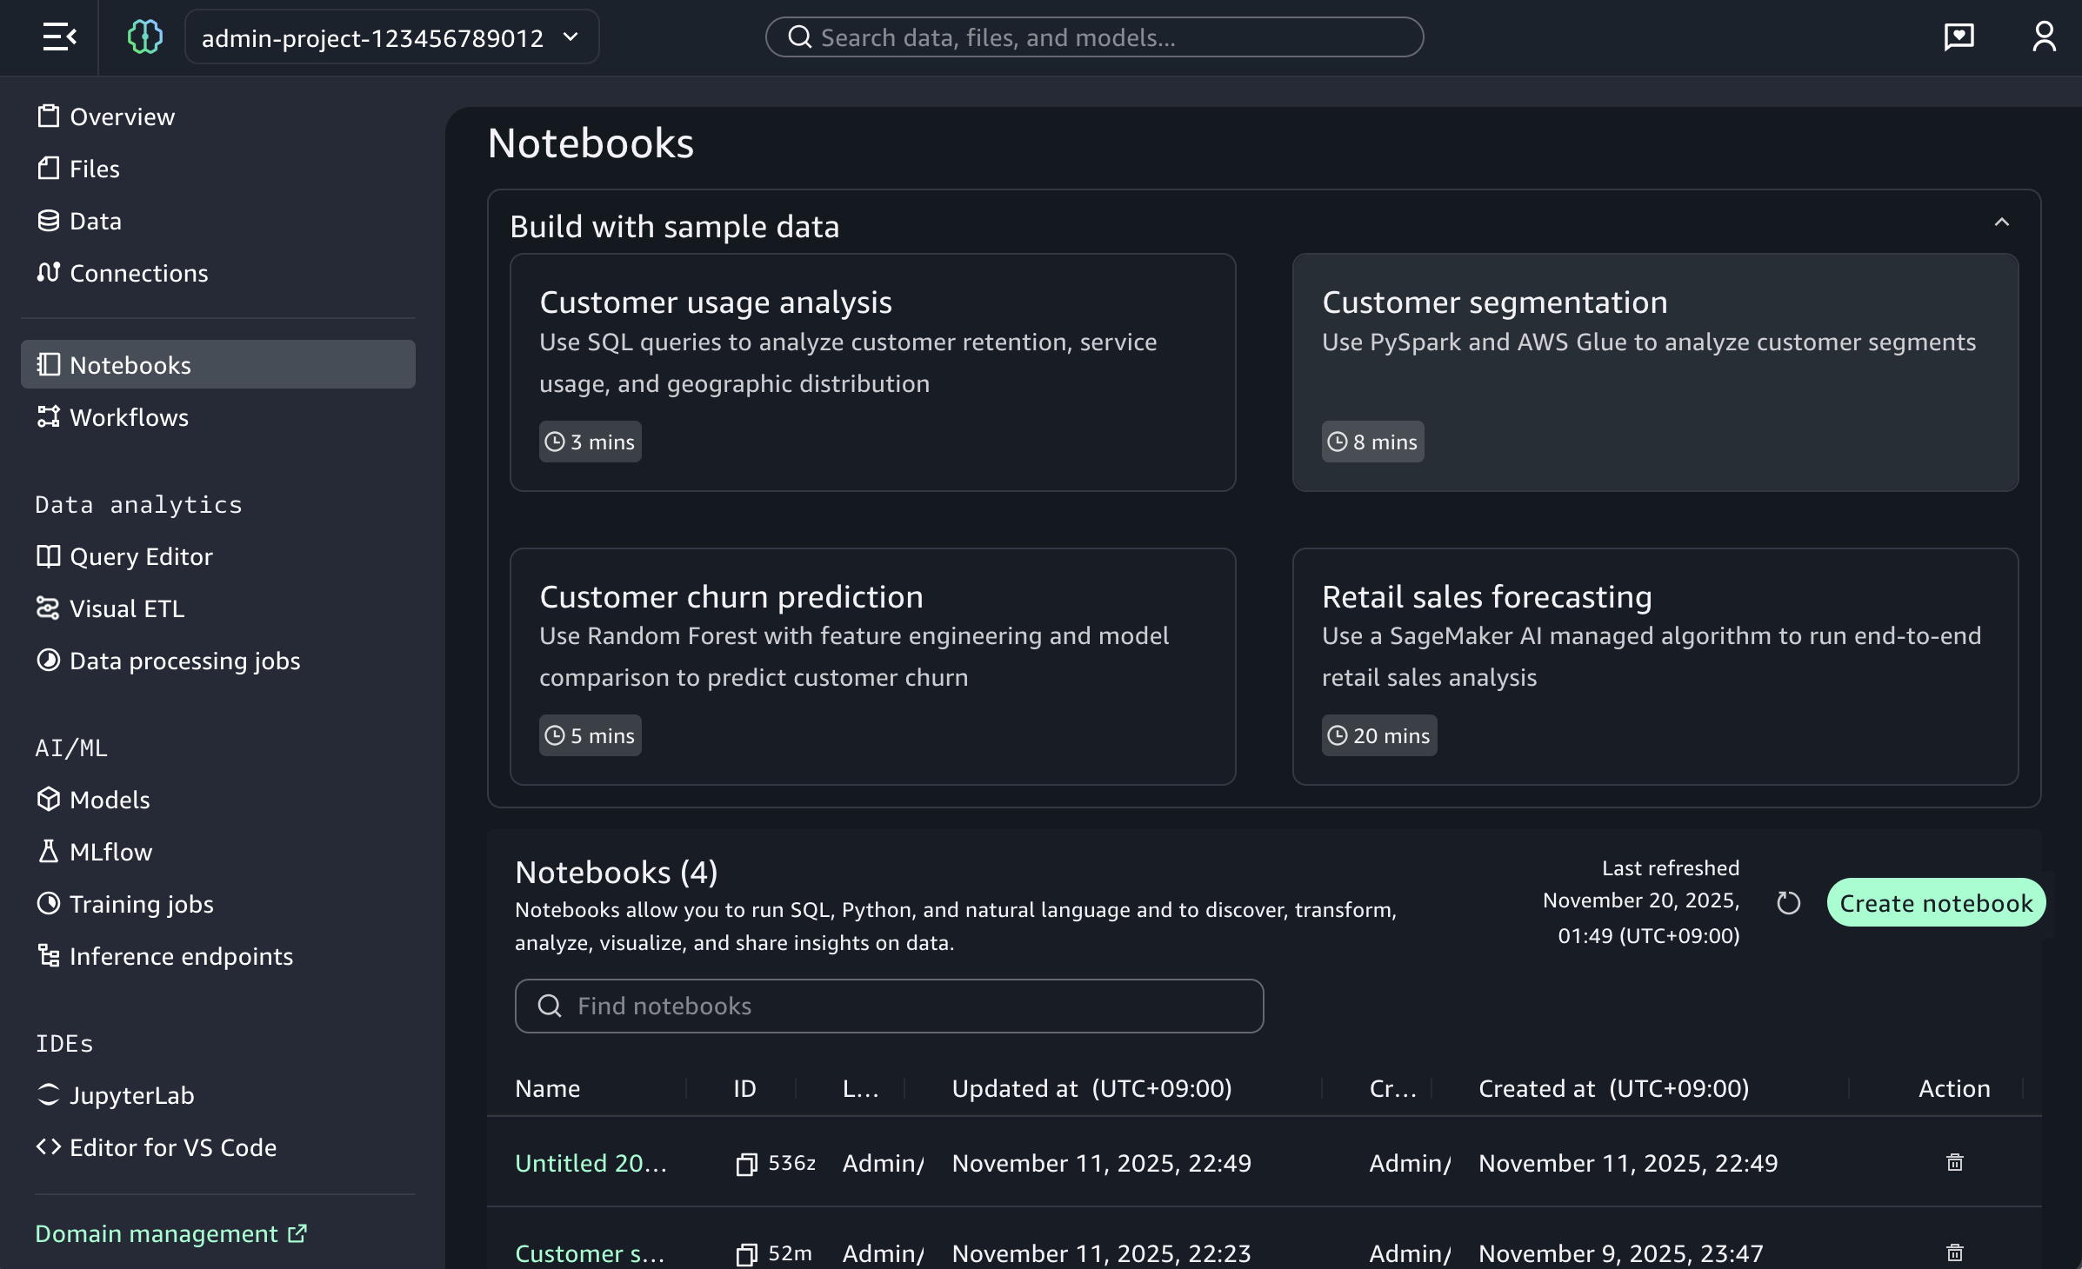
Task: Open JupyterLab from the IDEs section
Action: [131, 1095]
